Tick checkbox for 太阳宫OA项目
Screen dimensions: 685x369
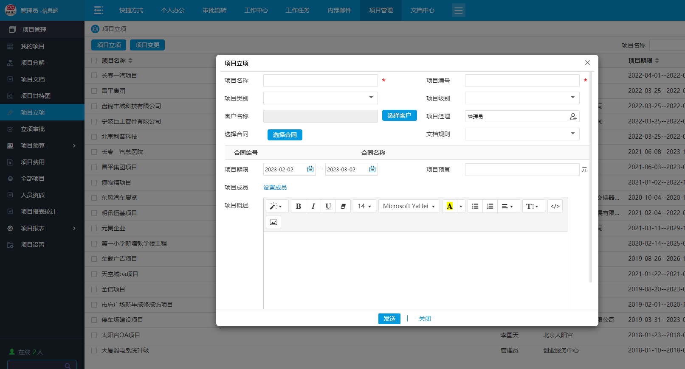coord(94,335)
